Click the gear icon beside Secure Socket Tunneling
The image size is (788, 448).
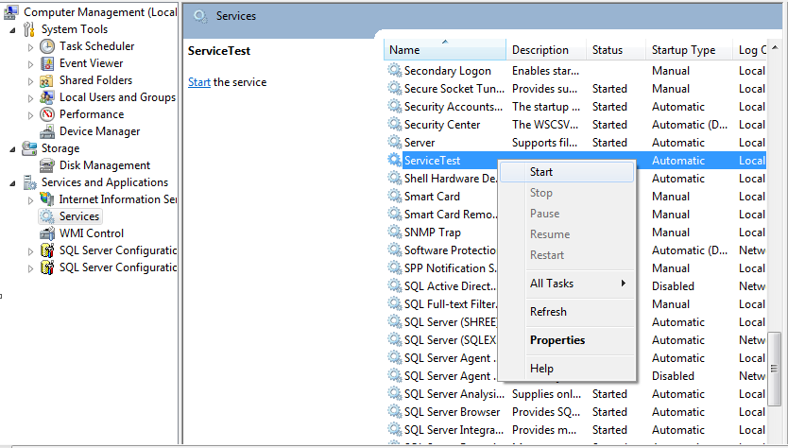click(395, 89)
